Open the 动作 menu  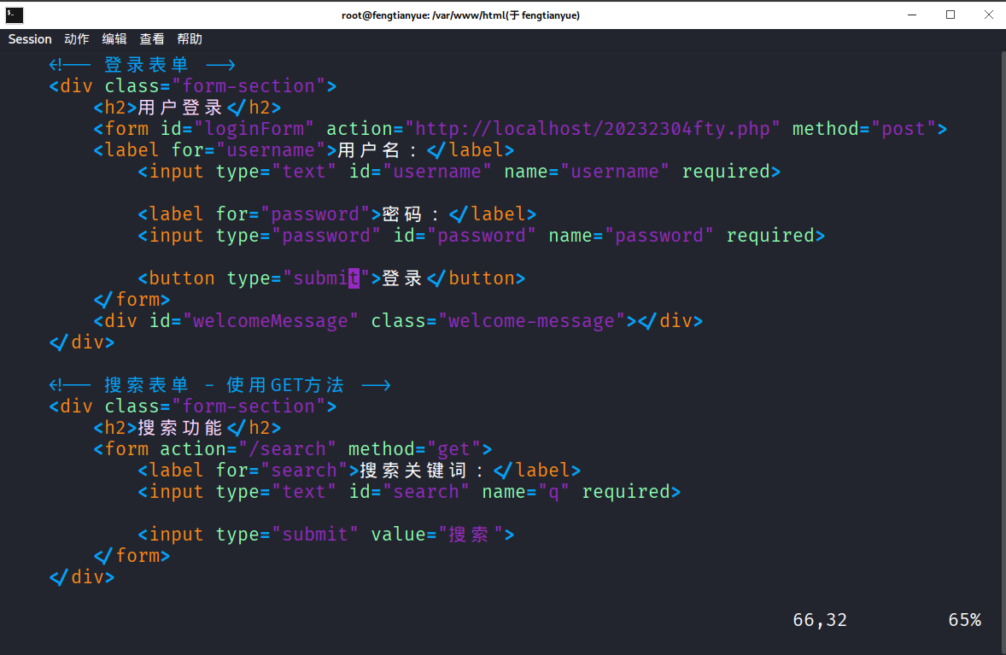coord(76,39)
